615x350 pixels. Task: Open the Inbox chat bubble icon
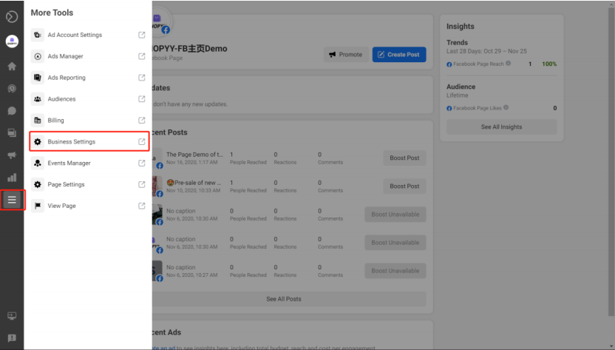pos(12,111)
